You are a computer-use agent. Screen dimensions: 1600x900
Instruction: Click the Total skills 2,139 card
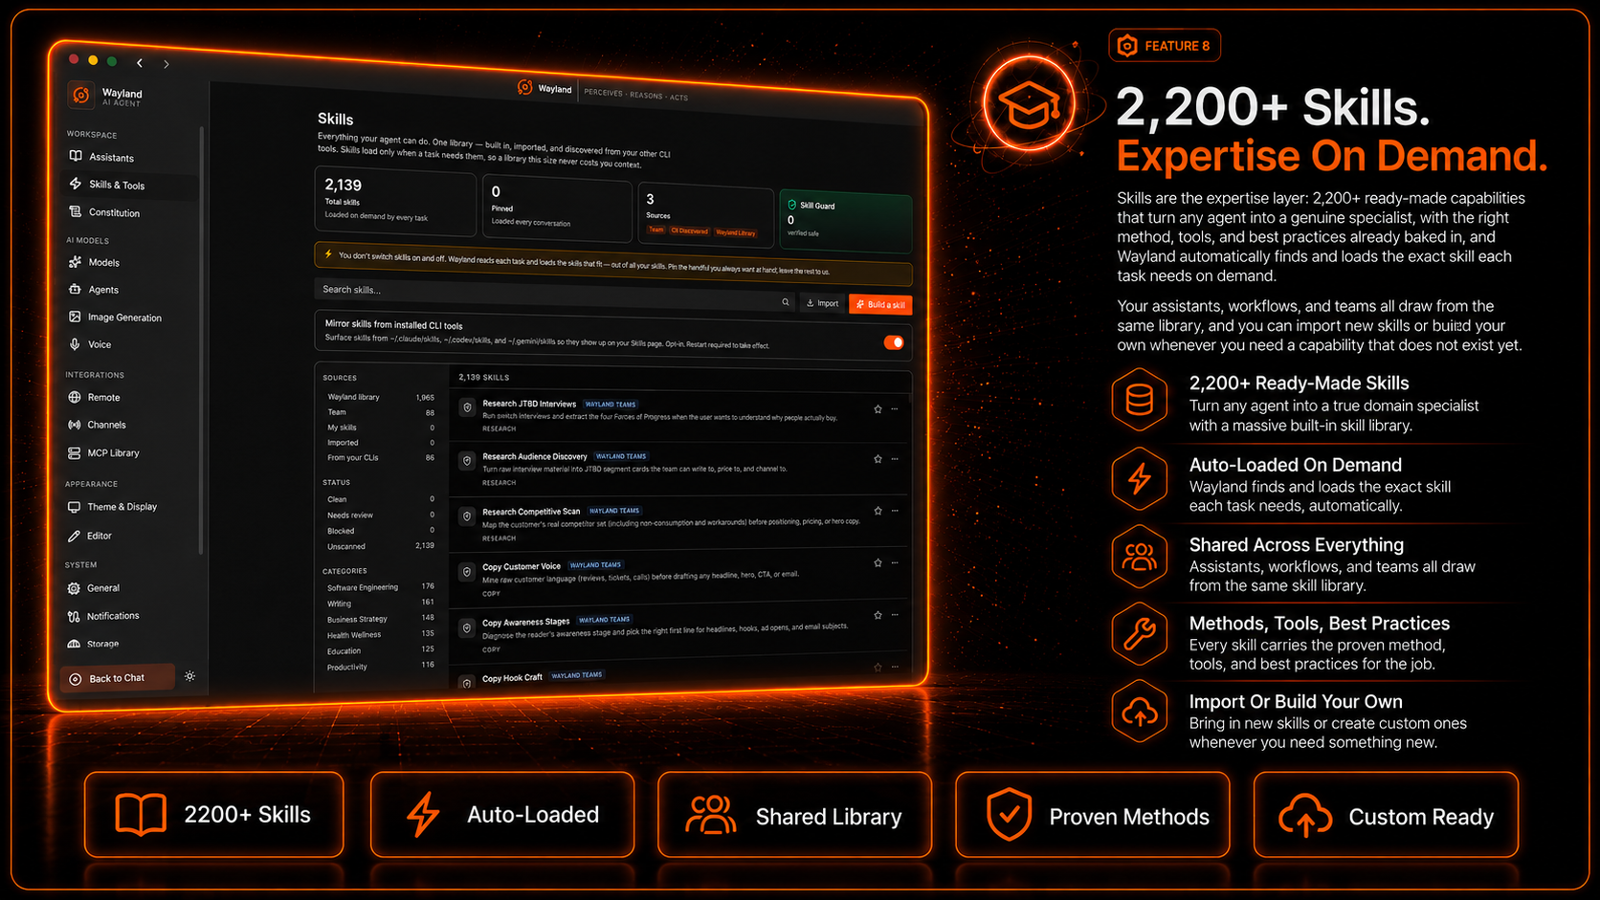click(396, 202)
